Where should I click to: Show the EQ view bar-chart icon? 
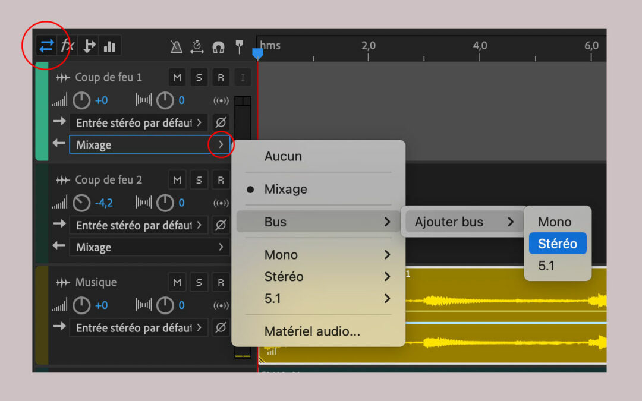click(x=109, y=46)
